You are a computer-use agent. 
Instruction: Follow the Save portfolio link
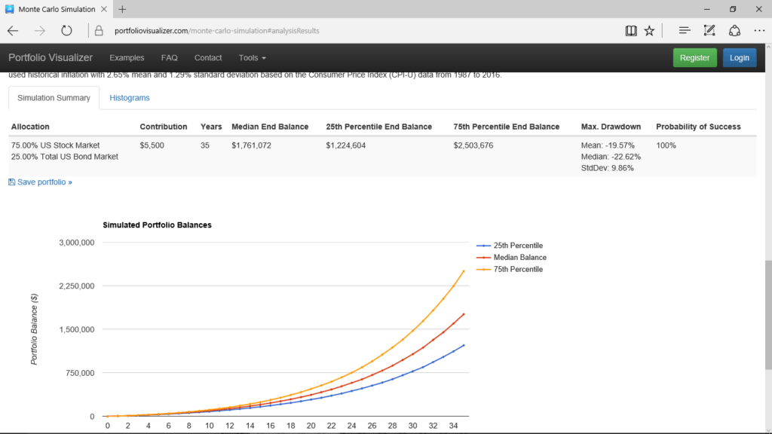pos(43,182)
